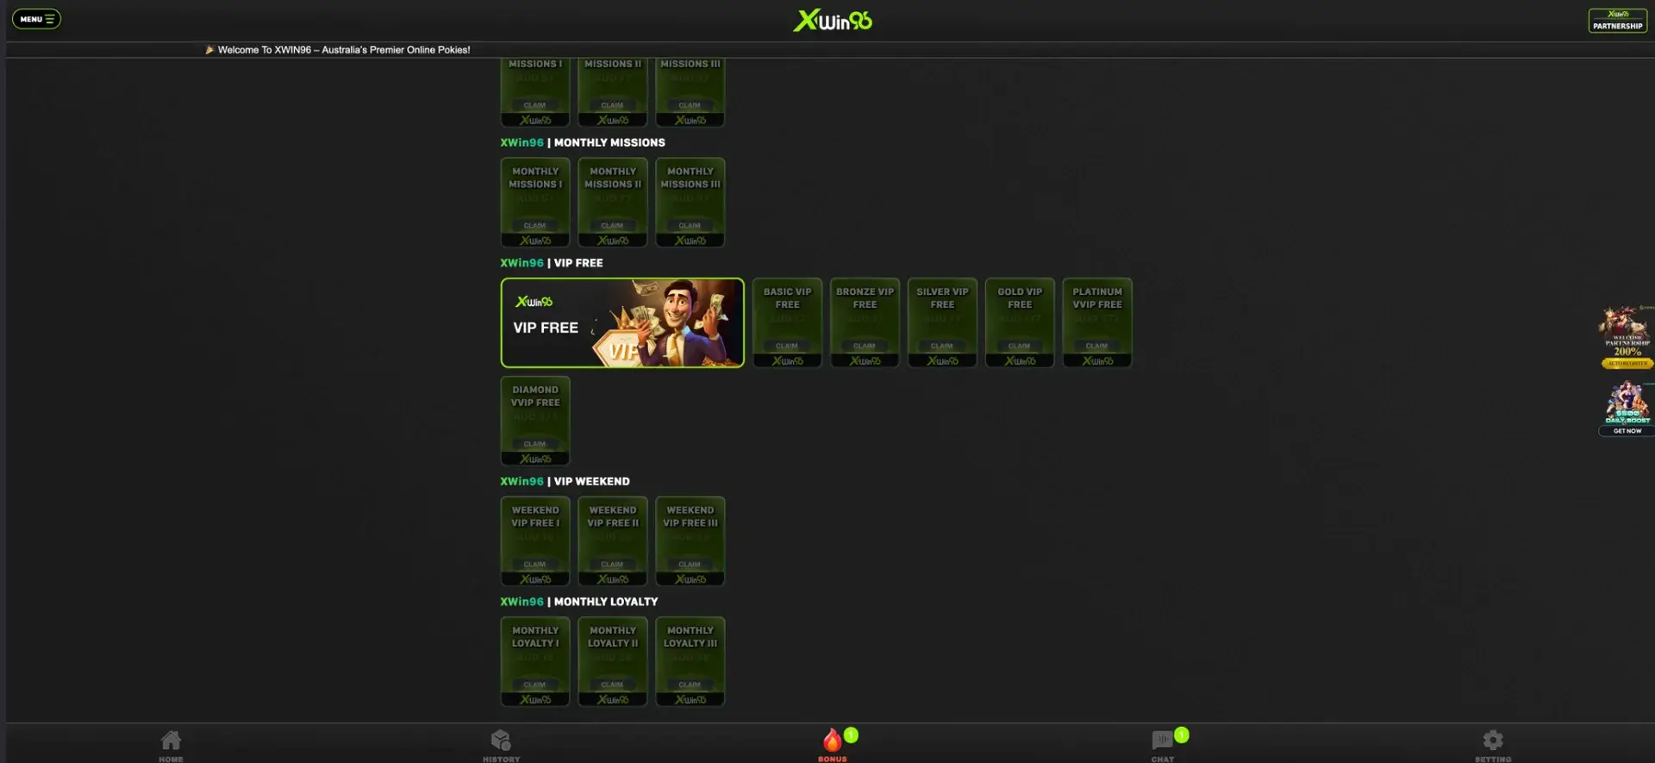This screenshot has width=1655, height=763.
Task: Claim the Gold VIP Free bonus
Action: coord(1020,346)
